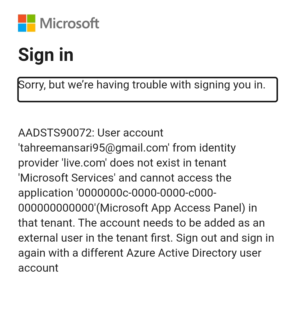Click the final word 'account' in error
The height and width of the screenshot is (314, 295).
click(x=38, y=268)
